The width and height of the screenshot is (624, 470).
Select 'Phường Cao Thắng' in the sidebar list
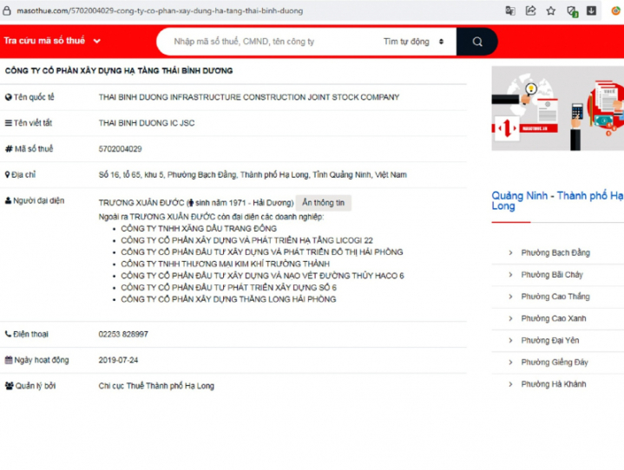tap(555, 297)
